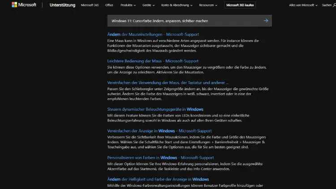Click description starting 'Eine Maus kann in Windows'

pos(183,46)
